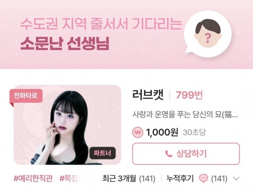Viewport: 253px width, 193px height.
Task: Click the cumulative review count (141)
Action: [x=219, y=179]
